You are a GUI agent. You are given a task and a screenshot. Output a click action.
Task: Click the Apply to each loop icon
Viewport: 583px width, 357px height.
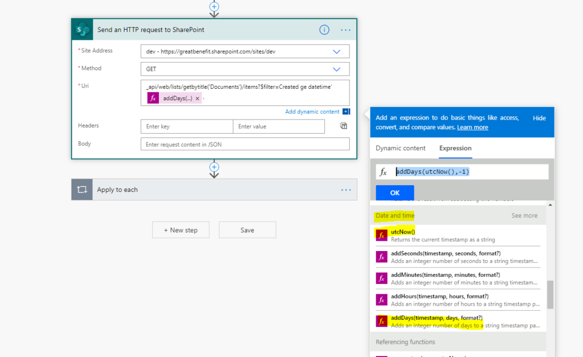pyautogui.click(x=82, y=190)
